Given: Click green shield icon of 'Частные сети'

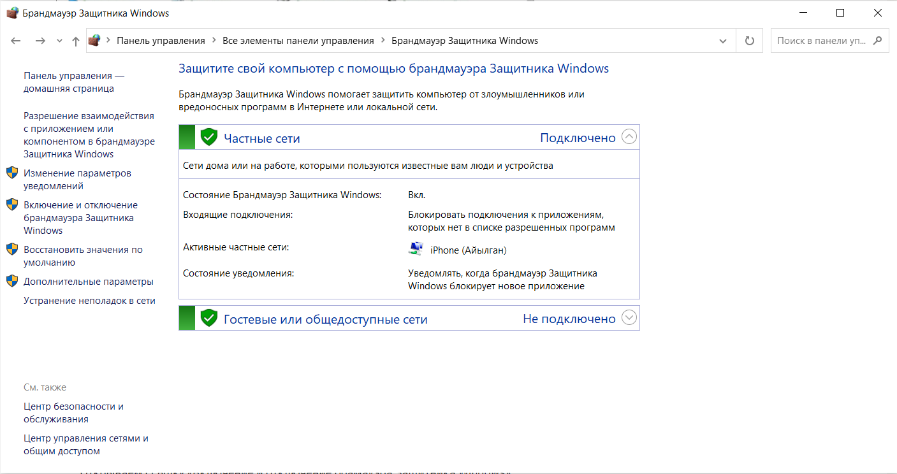Looking at the screenshot, I should pyautogui.click(x=209, y=137).
